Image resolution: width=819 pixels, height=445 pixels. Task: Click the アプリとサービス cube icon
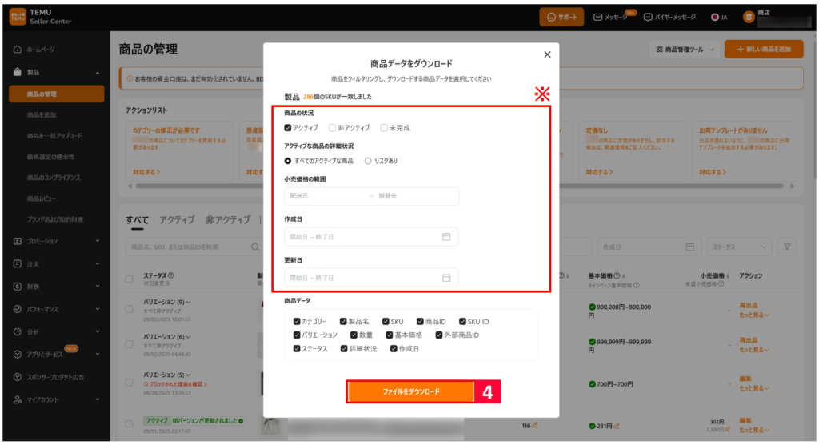pyautogui.click(x=18, y=355)
